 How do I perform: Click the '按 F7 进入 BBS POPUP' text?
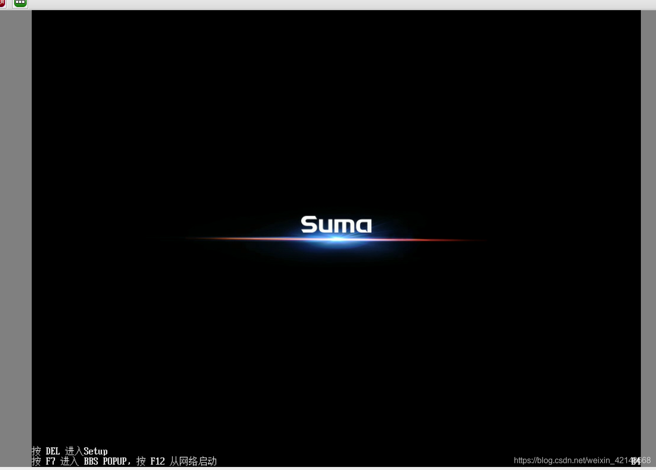79,461
